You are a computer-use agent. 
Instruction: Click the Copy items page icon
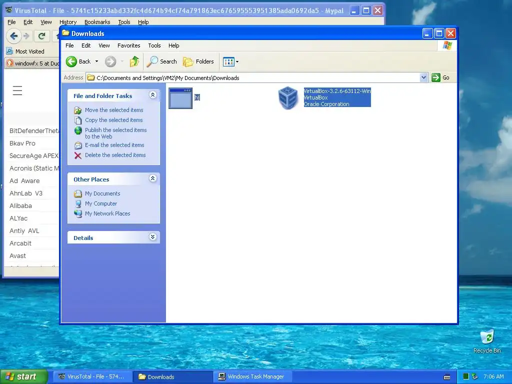click(77, 120)
